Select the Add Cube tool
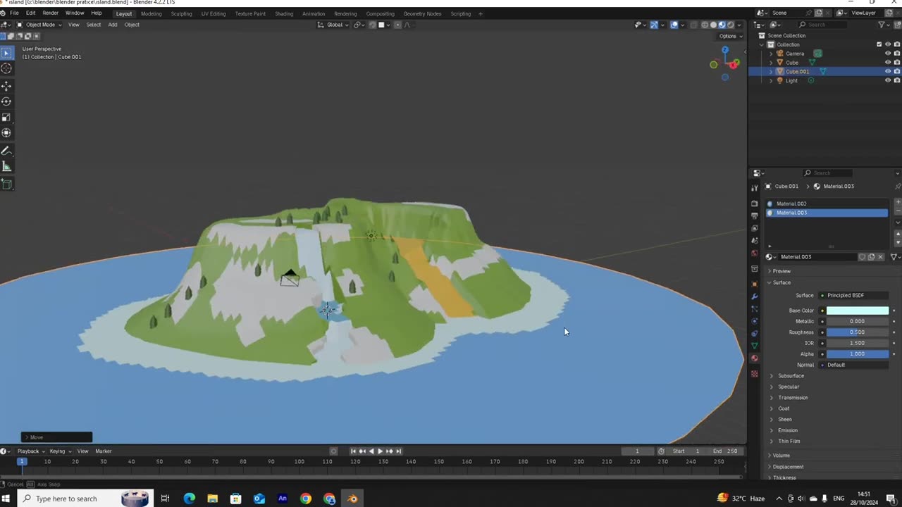 point(6,184)
